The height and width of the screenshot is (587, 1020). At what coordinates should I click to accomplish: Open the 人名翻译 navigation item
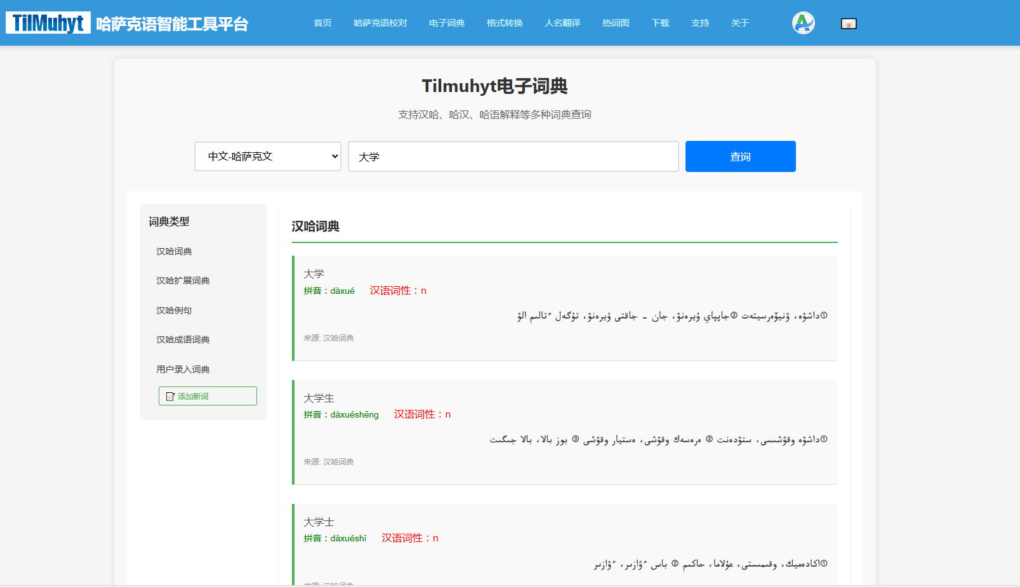pos(562,23)
